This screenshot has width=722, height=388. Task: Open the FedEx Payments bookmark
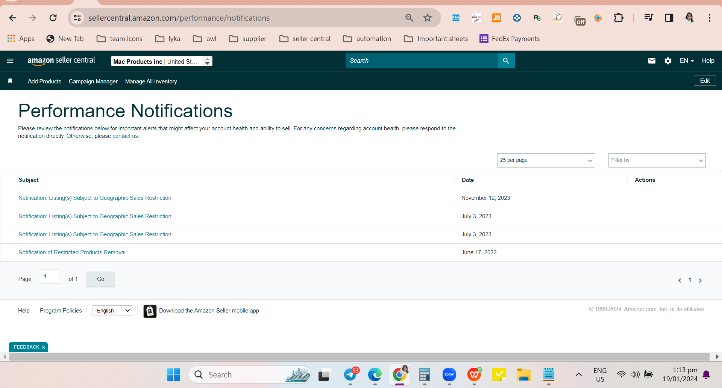510,39
